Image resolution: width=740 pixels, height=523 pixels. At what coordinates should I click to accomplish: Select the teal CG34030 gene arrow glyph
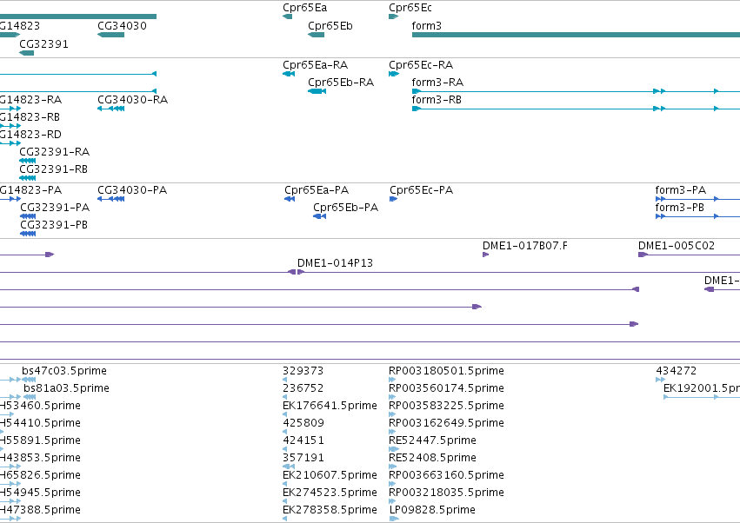click(x=111, y=35)
